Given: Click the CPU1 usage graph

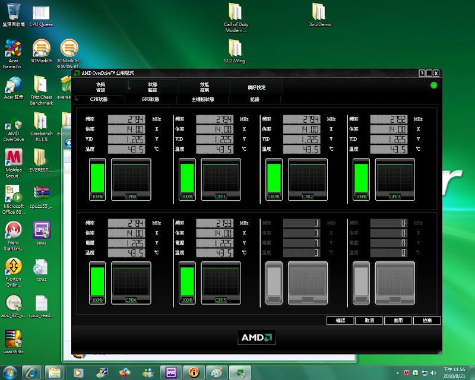Looking at the screenshot, I should pyautogui.click(x=221, y=179).
